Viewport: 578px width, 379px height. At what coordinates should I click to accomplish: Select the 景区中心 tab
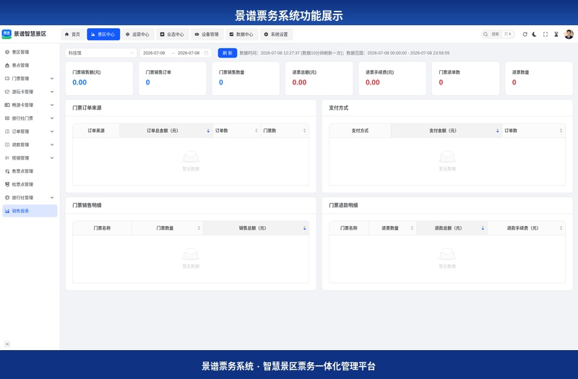pyautogui.click(x=103, y=34)
